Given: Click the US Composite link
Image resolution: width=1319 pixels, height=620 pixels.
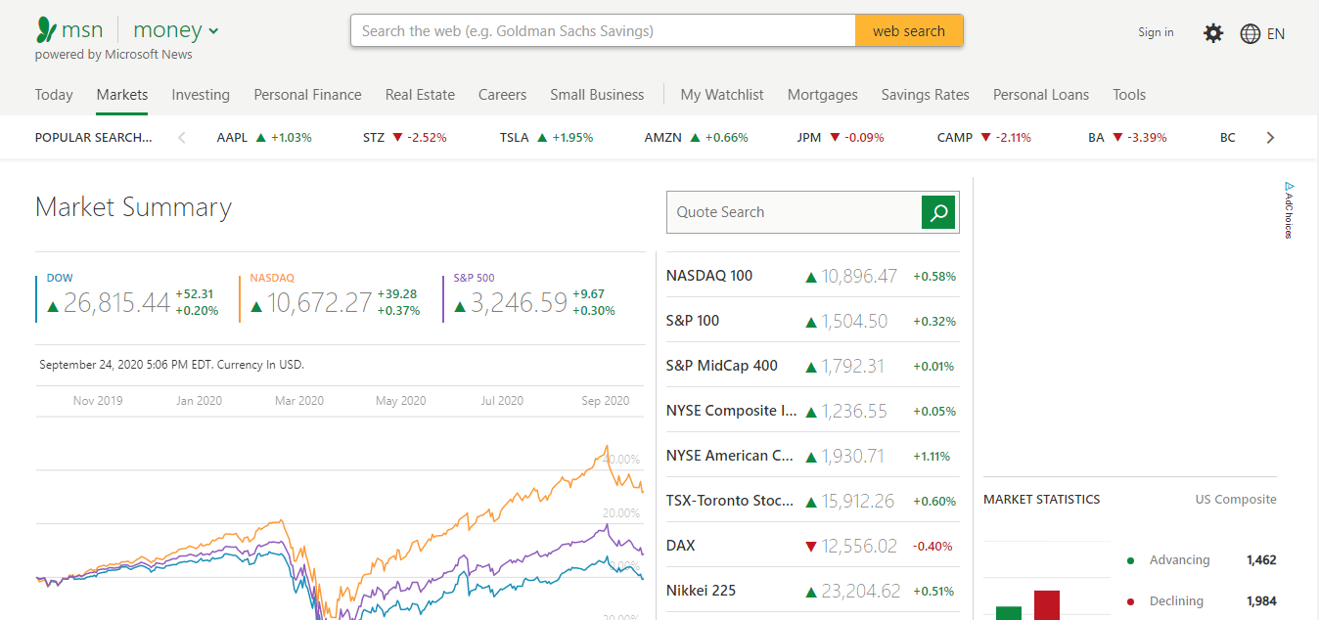Looking at the screenshot, I should click(x=1235, y=499).
